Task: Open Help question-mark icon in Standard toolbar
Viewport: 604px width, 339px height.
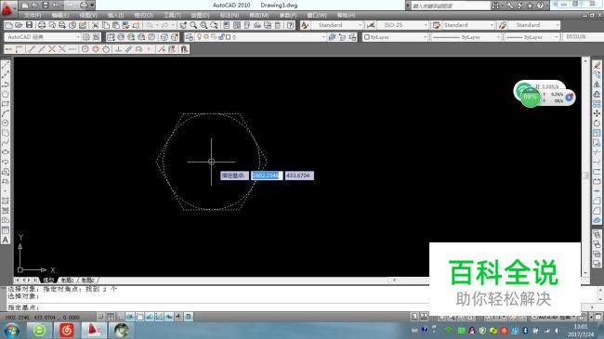Action: point(291,25)
